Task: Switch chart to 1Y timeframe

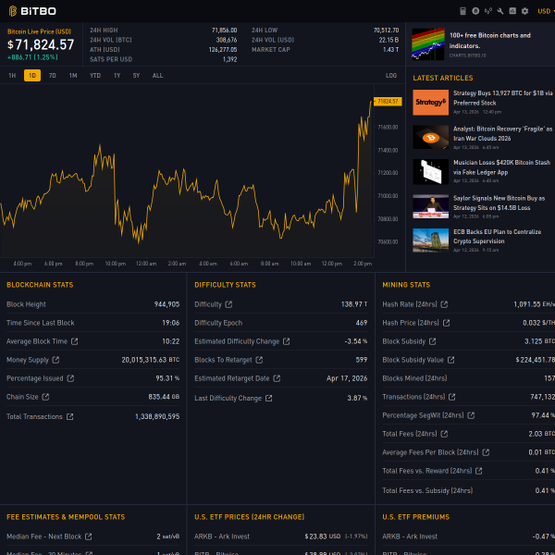Action: click(117, 76)
